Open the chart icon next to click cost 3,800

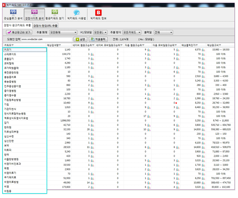pos(203,125)
